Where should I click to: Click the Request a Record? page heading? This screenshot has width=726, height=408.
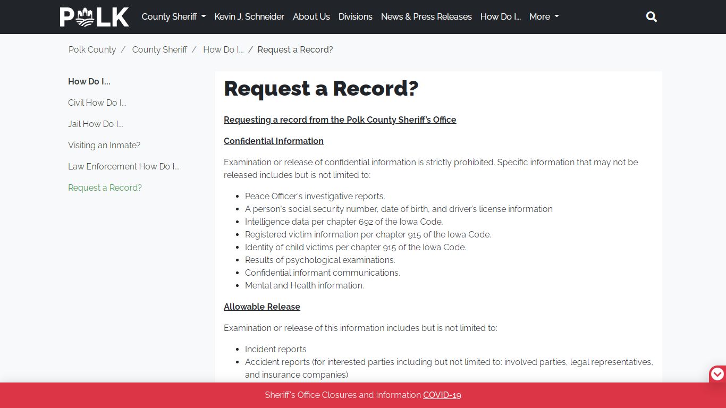tap(321, 89)
